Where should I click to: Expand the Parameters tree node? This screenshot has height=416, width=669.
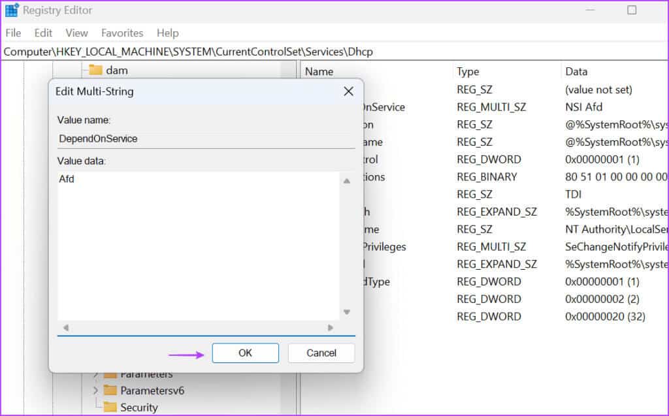(x=95, y=374)
